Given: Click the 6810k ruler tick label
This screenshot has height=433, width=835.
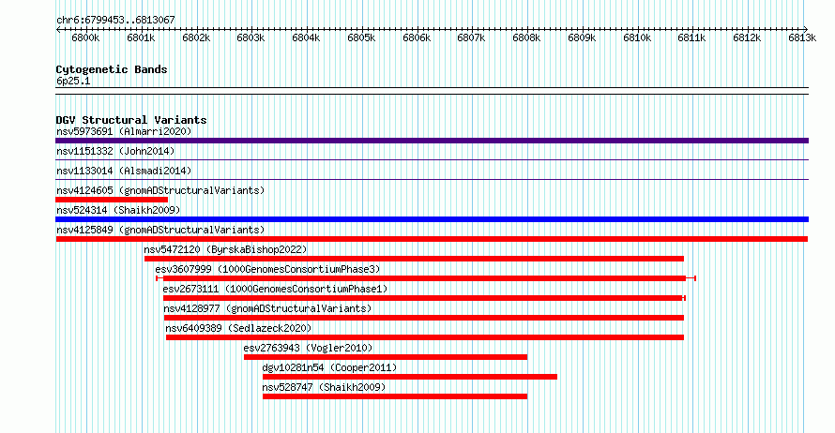Looking at the screenshot, I should (x=637, y=37).
